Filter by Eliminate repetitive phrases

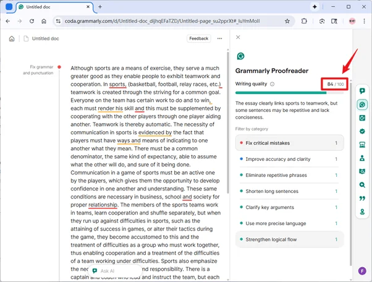click(x=289, y=175)
